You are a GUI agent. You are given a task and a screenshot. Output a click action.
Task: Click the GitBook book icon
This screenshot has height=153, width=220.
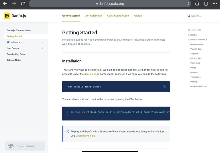11,146
